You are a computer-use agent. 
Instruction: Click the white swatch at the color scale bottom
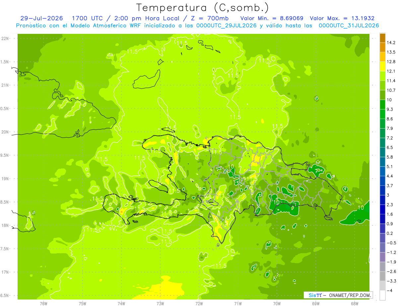coord(382,295)
